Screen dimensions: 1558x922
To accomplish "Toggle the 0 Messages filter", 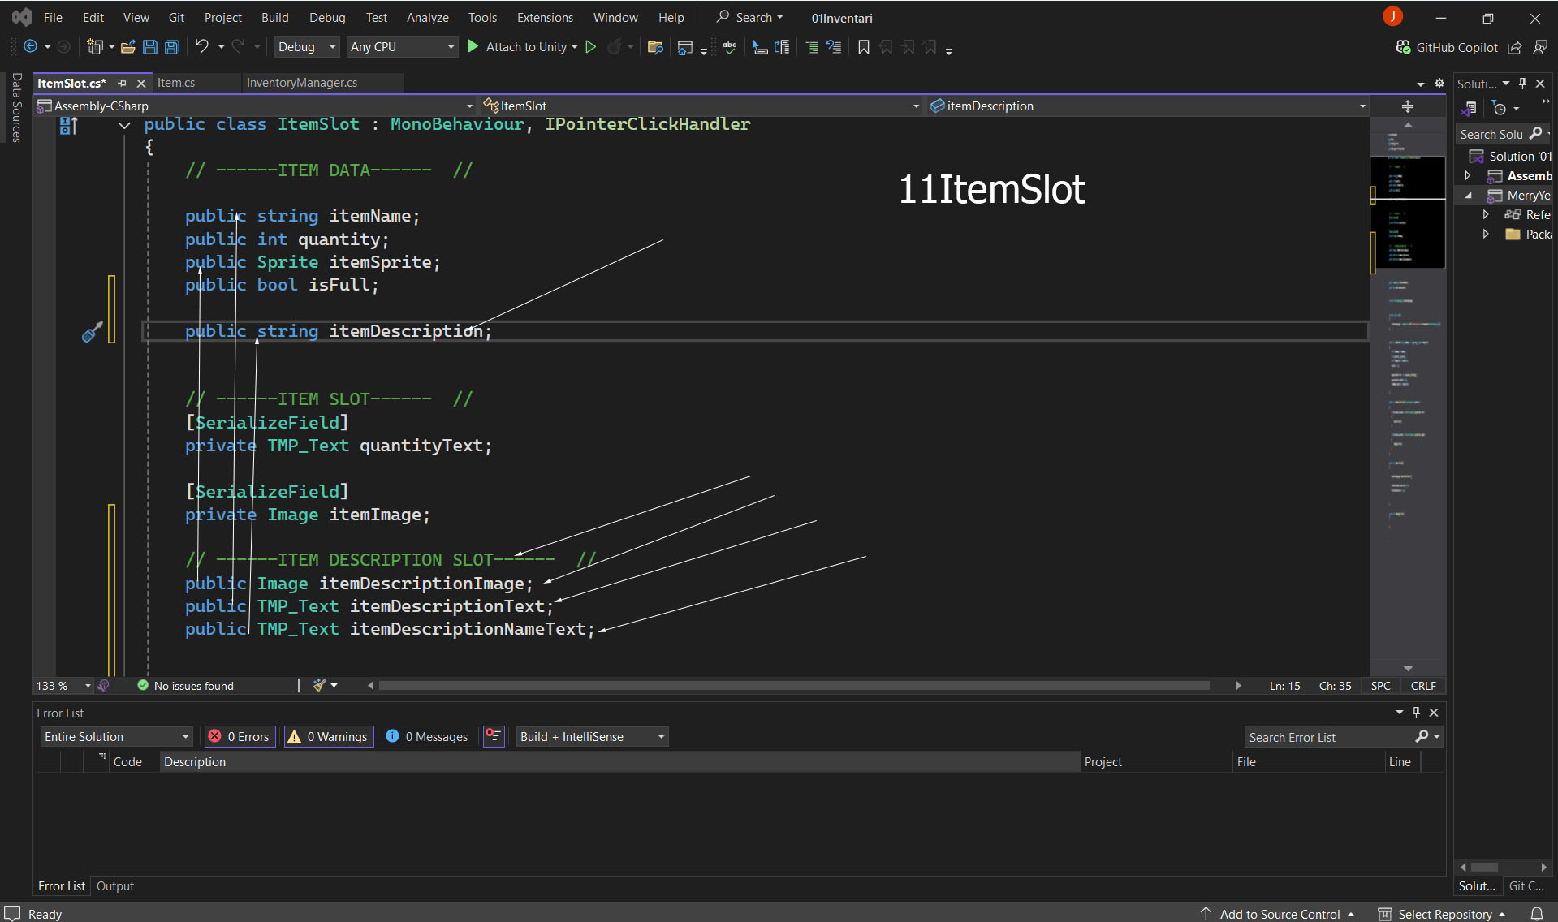I will (427, 736).
